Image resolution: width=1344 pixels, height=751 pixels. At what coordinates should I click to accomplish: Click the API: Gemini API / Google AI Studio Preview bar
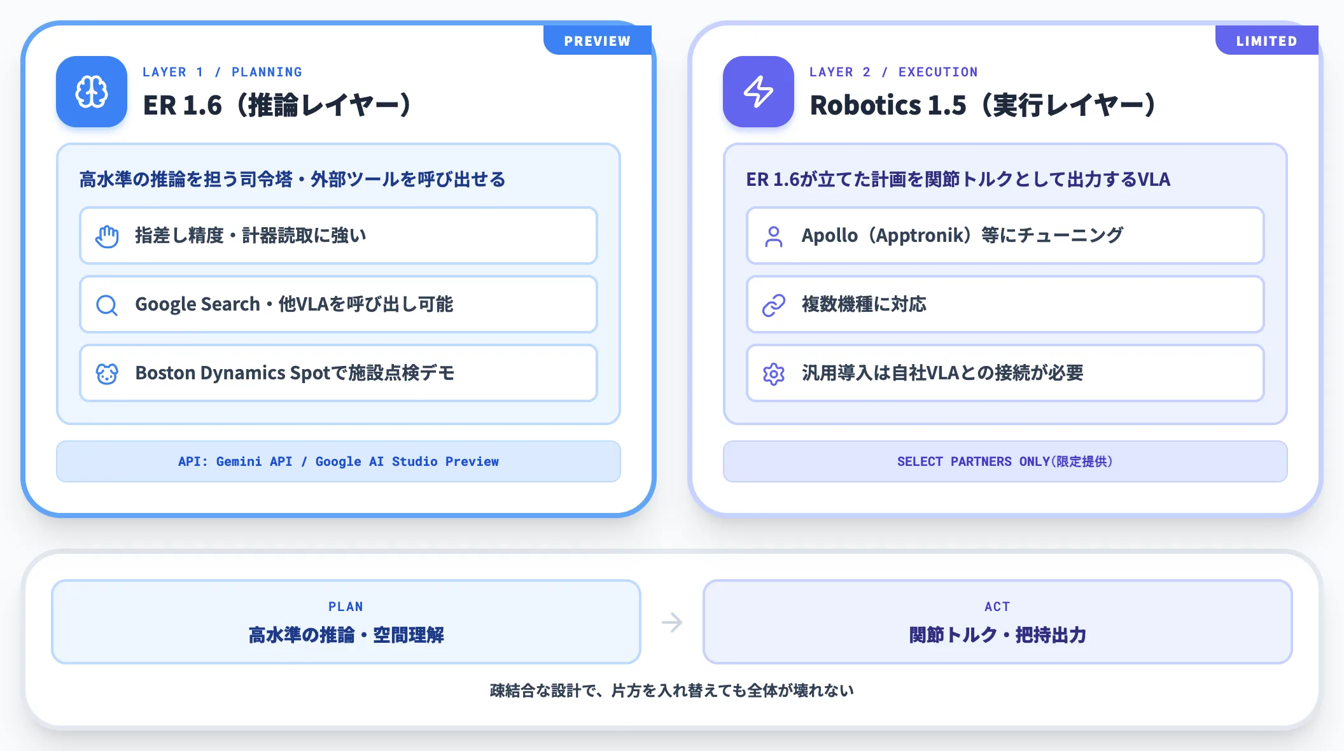(339, 461)
